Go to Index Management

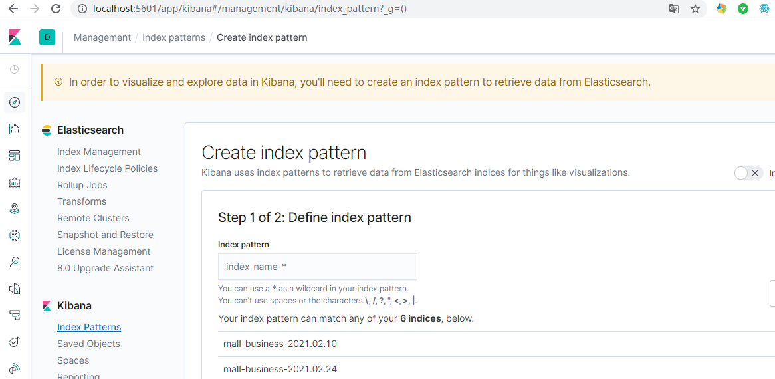click(99, 152)
